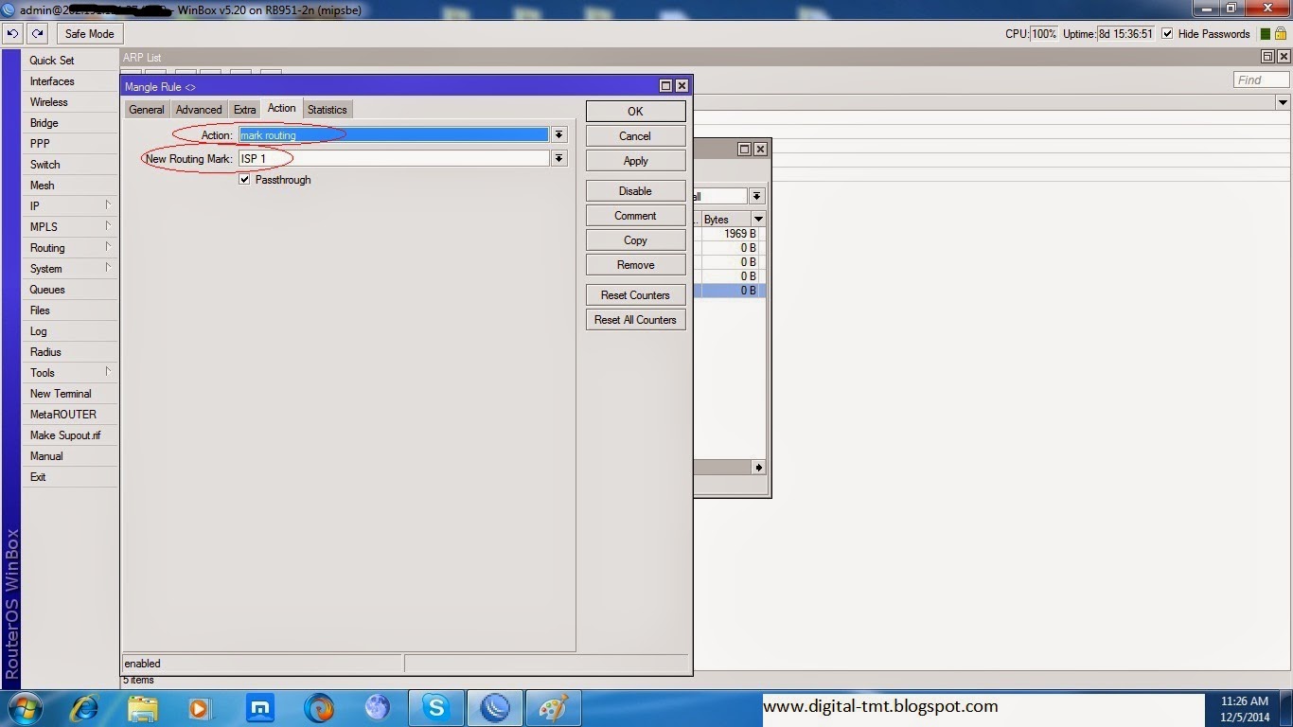Click the Apply button

coord(635,161)
